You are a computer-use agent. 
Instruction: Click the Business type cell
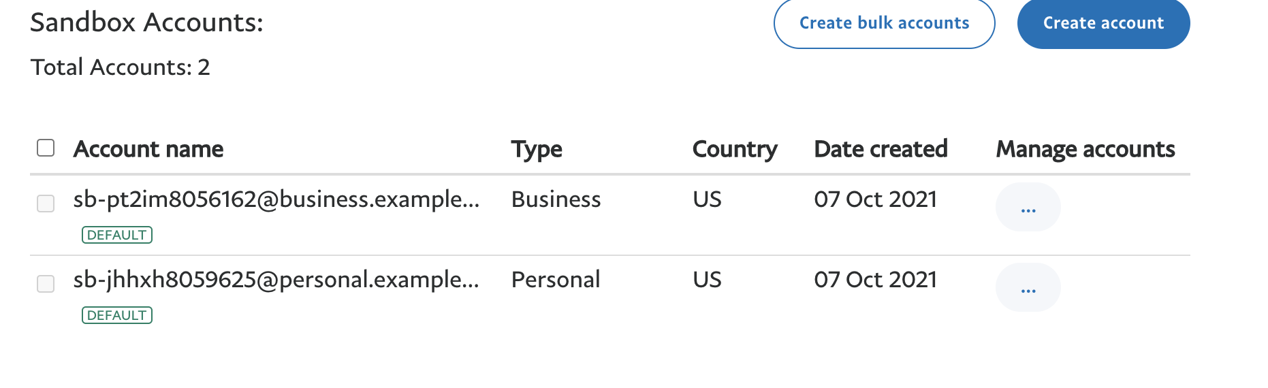[556, 199]
